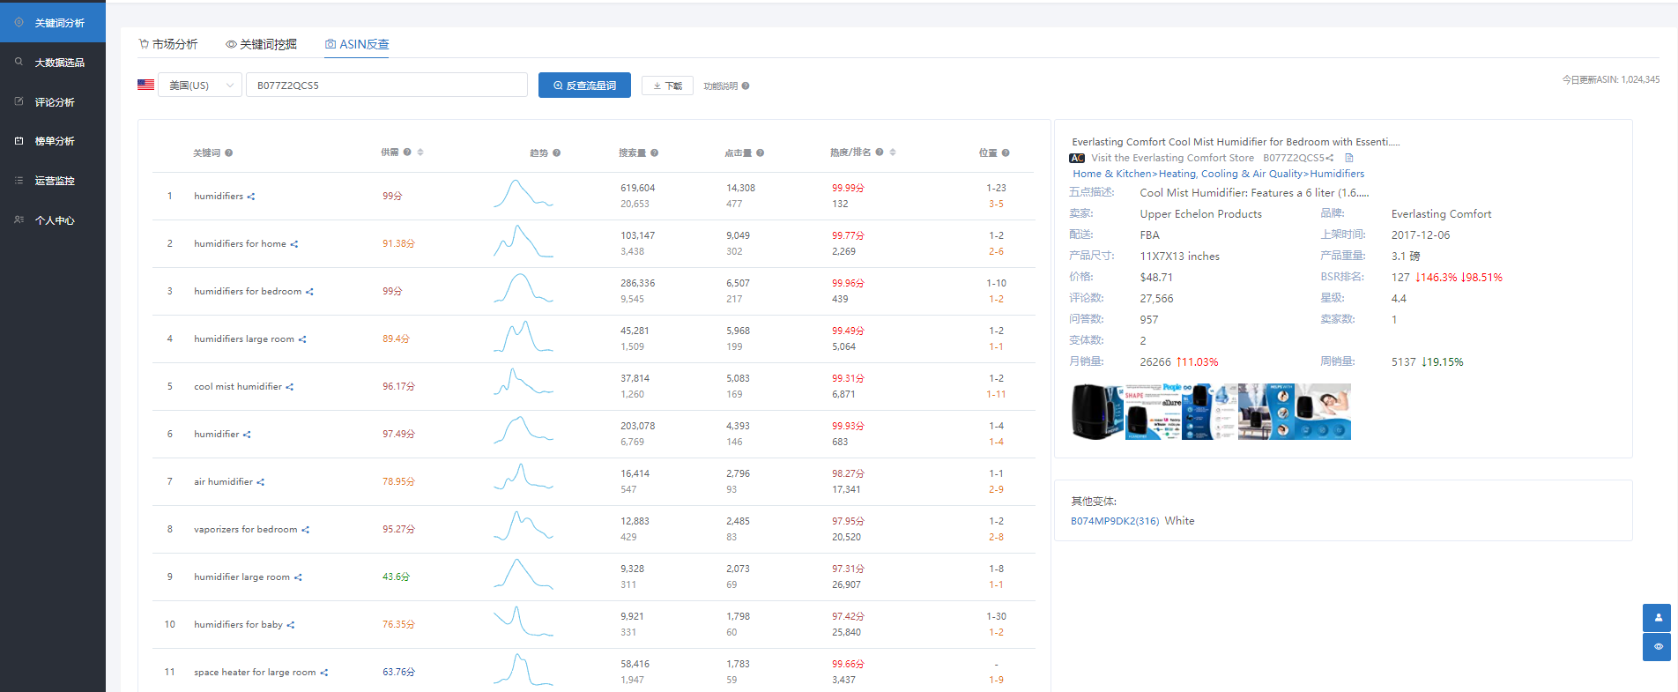
Task: Click the help icon next to 功能说明
Action: click(746, 86)
